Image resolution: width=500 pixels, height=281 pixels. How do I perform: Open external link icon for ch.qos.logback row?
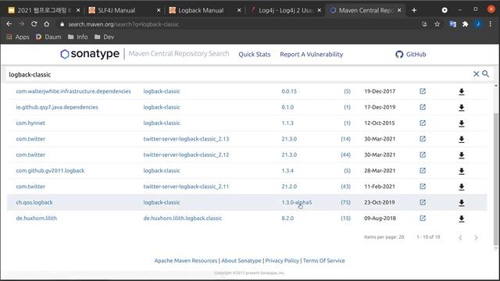[x=423, y=202]
